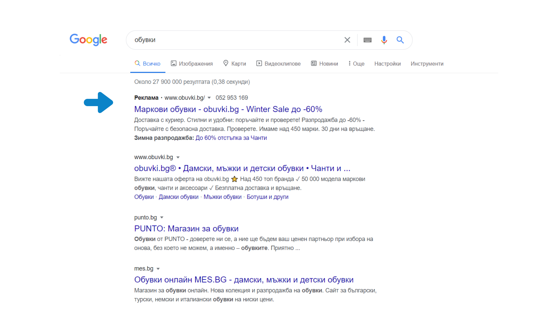Open the Карти tab
The image size is (558, 314).
tap(235, 64)
